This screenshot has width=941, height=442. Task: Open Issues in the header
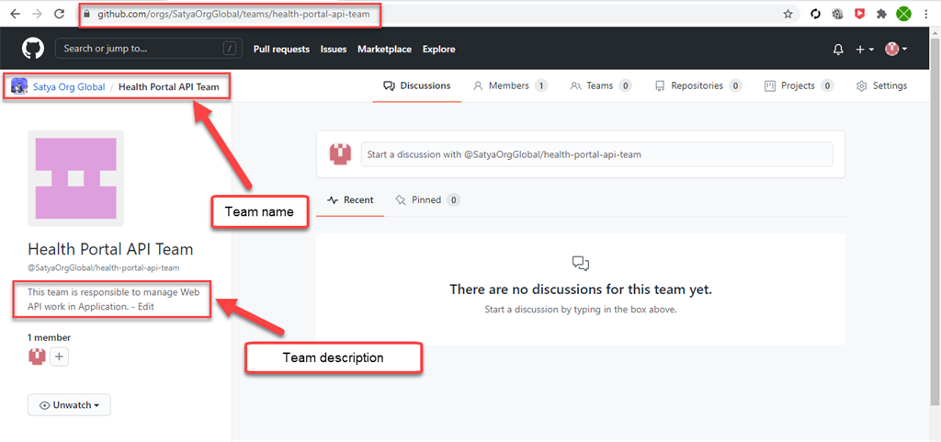334,50
